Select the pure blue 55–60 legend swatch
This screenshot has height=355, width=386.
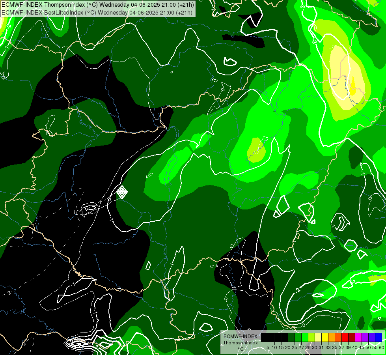379,337
